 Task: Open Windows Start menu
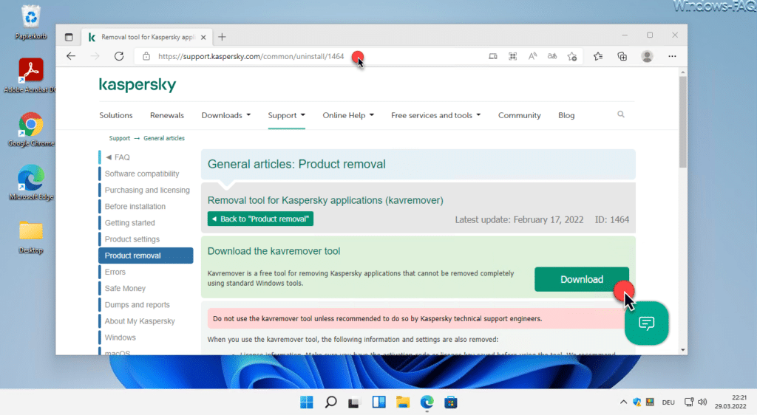[x=307, y=402]
